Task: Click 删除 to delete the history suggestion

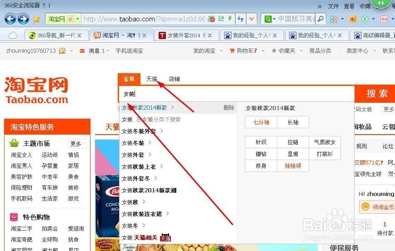Action: [x=229, y=108]
